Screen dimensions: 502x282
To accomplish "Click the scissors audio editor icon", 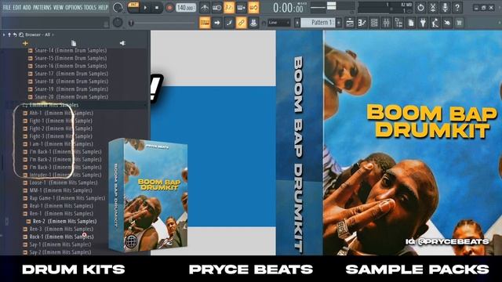I will coord(433,7).
